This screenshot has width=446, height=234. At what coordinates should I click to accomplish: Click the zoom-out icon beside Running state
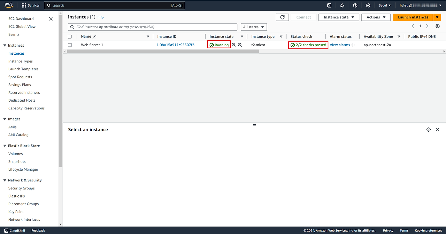[x=240, y=45]
